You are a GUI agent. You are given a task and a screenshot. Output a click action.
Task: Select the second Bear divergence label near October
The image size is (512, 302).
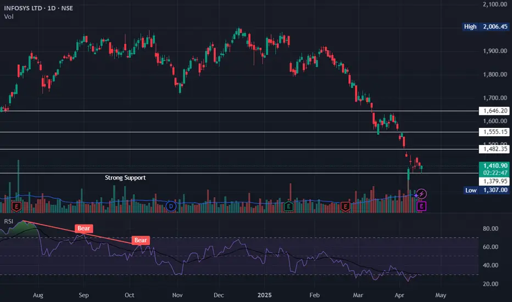click(x=141, y=241)
